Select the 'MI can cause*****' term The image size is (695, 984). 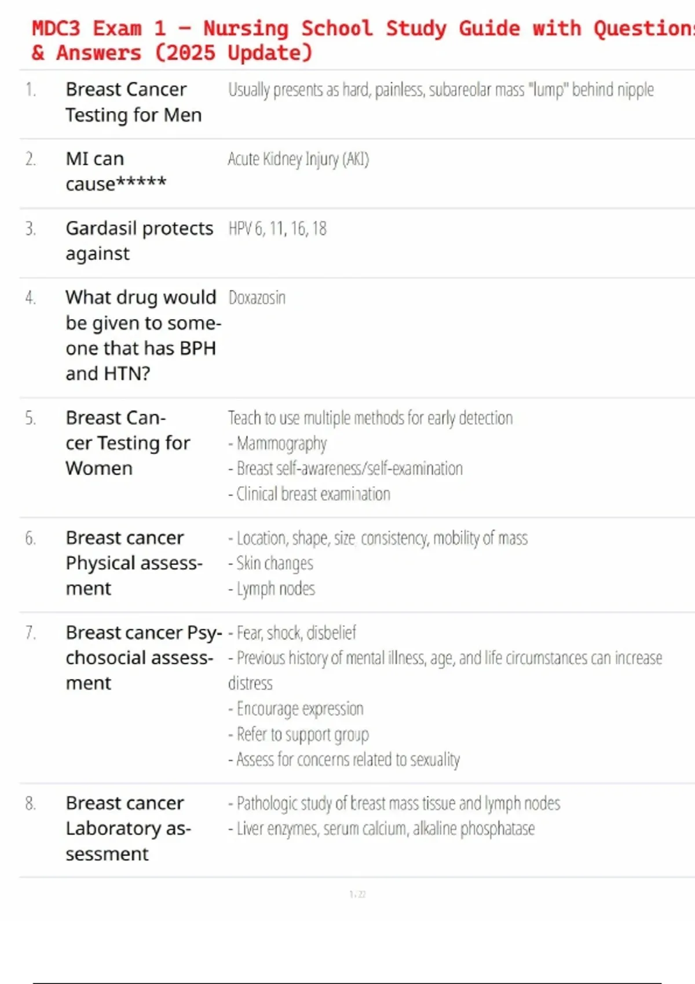pos(116,171)
